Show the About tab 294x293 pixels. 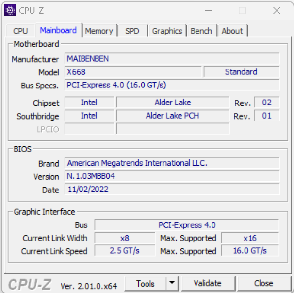click(232, 31)
